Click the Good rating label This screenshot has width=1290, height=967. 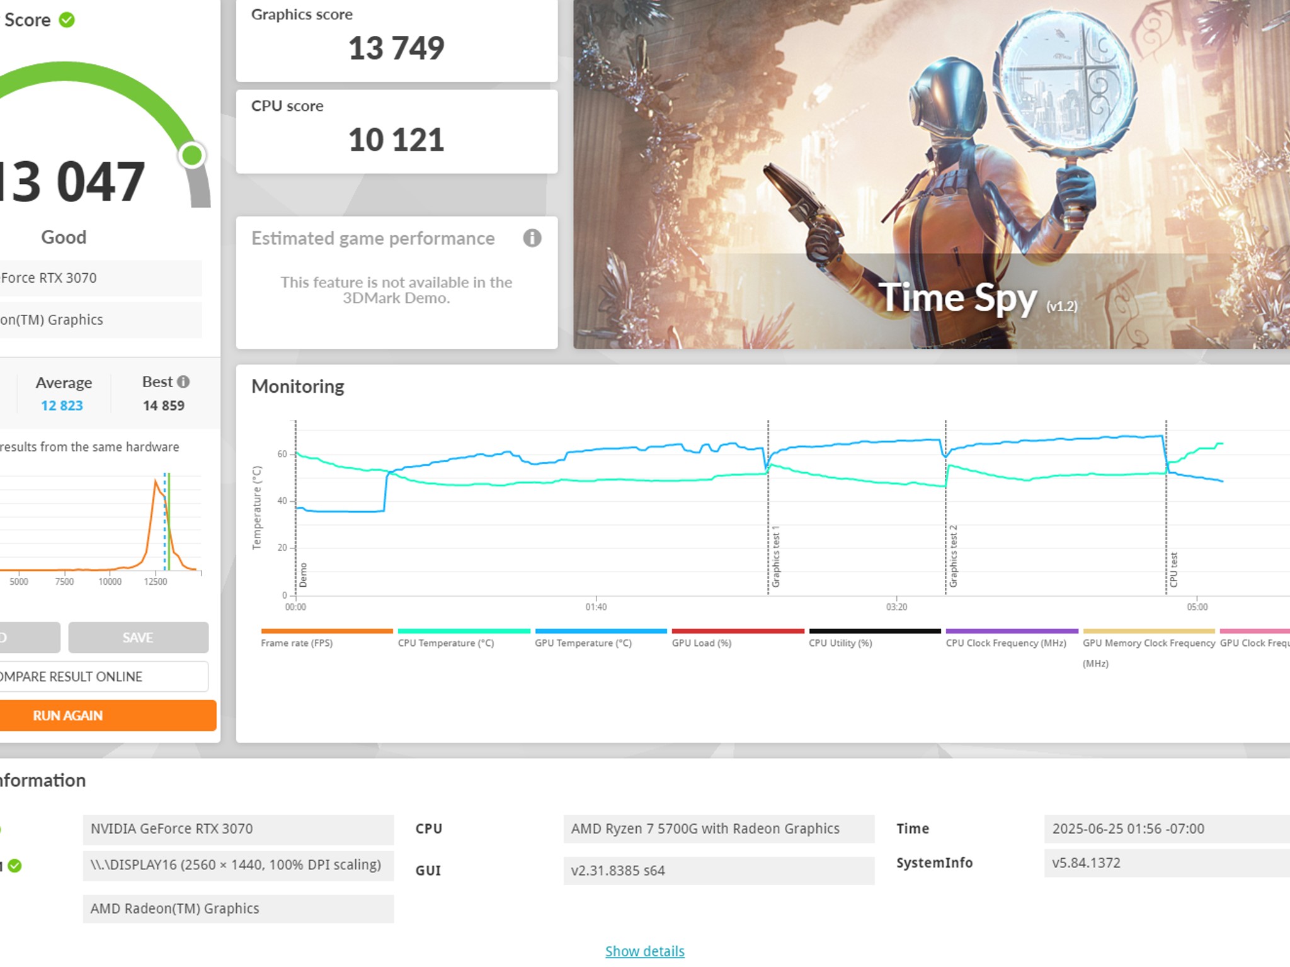pyautogui.click(x=64, y=237)
